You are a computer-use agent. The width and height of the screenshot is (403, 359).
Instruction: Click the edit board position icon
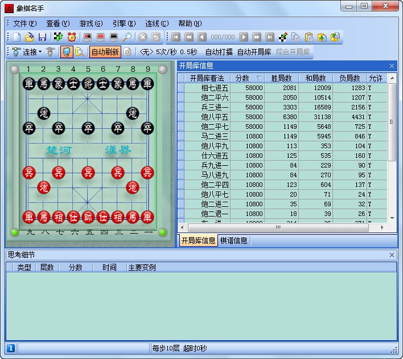pos(283,37)
